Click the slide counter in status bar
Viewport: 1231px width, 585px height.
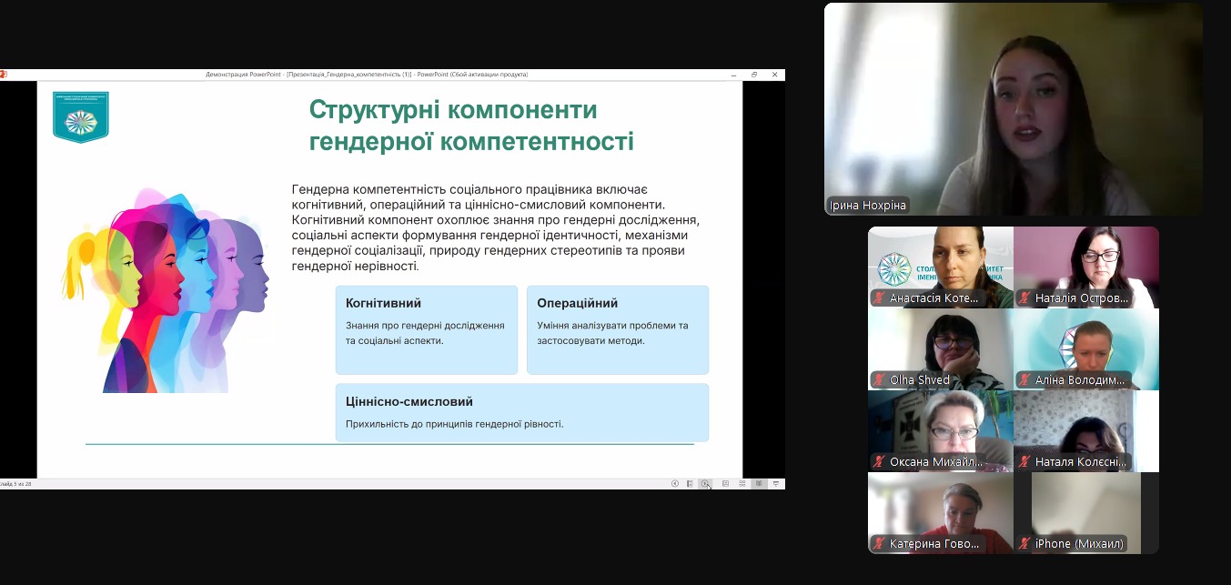tap(18, 483)
